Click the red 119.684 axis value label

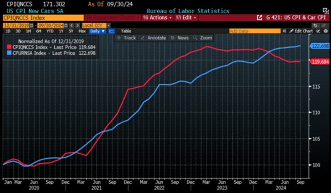click(x=320, y=62)
